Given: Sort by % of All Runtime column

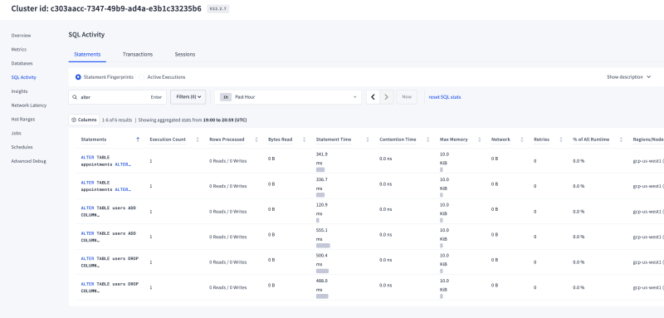Looking at the screenshot, I should (591, 139).
